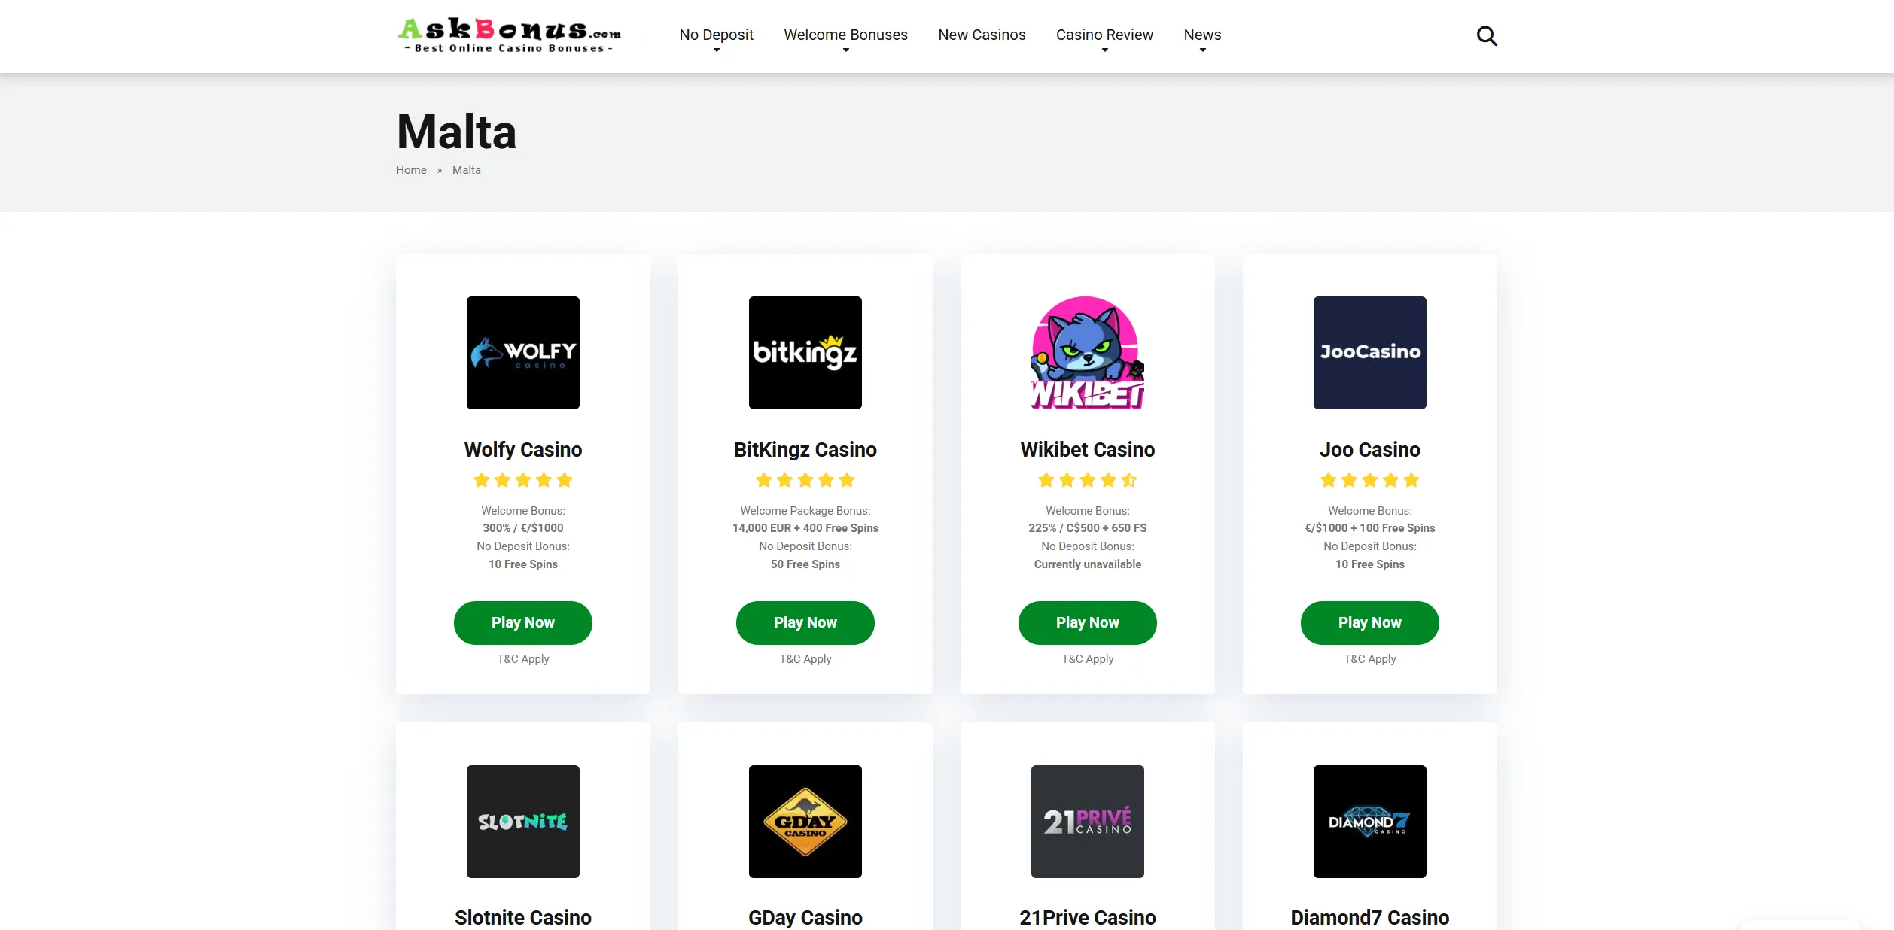Click the '300% / €/$1000' bonus text

click(x=523, y=528)
